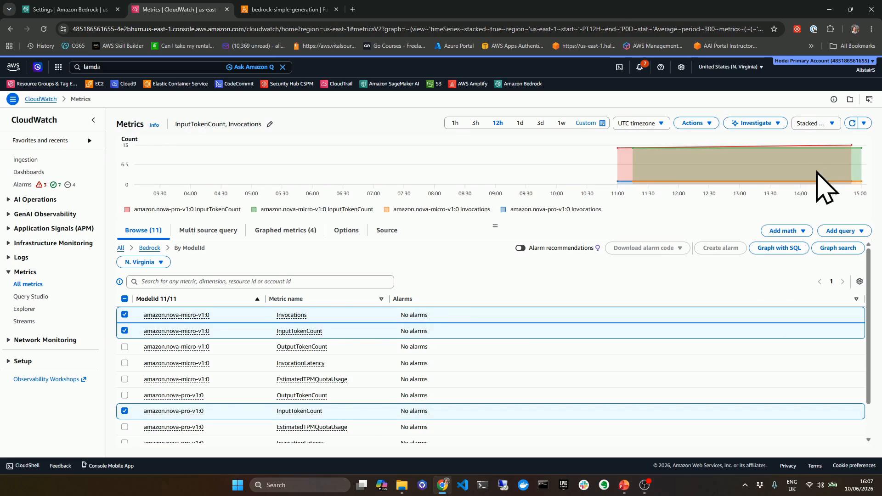This screenshot has height=496, width=882.
Task: Open File Explorer from the taskbar
Action: [402, 485]
